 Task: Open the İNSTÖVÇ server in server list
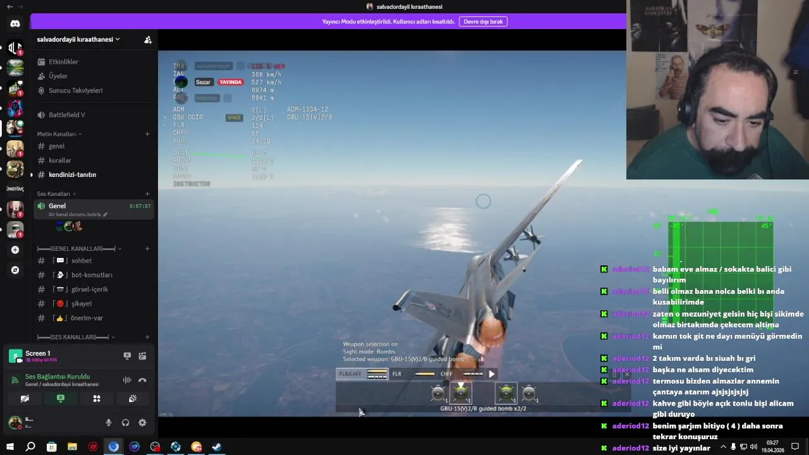point(15,189)
